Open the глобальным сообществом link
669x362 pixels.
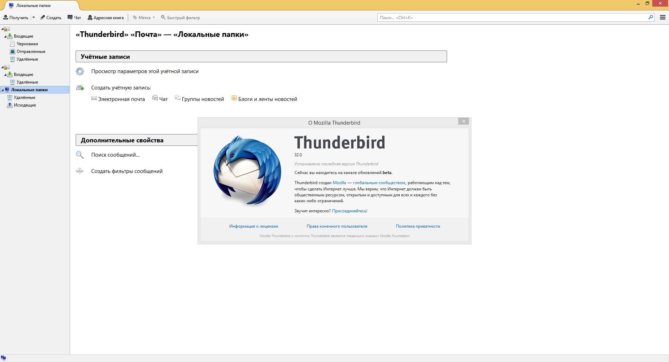click(x=379, y=183)
